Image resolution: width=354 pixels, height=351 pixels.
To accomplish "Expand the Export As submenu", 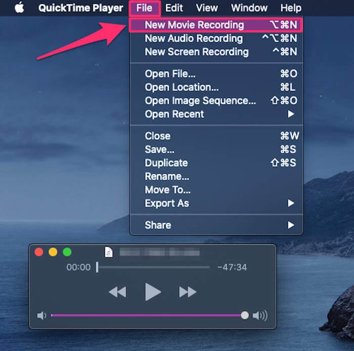I will [216, 203].
